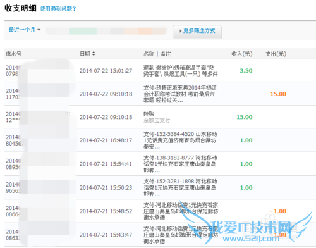The image size is (316, 248).
Task: Open the 使用遇到问题? help link
Action: 58,9
